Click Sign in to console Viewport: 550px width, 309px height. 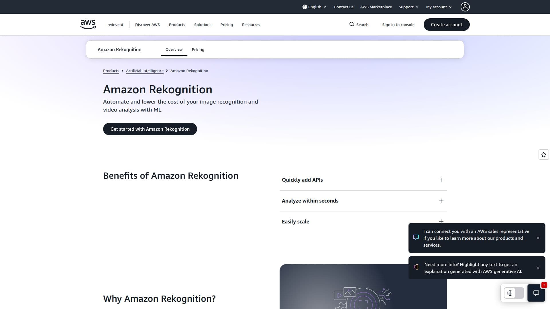[x=398, y=25]
